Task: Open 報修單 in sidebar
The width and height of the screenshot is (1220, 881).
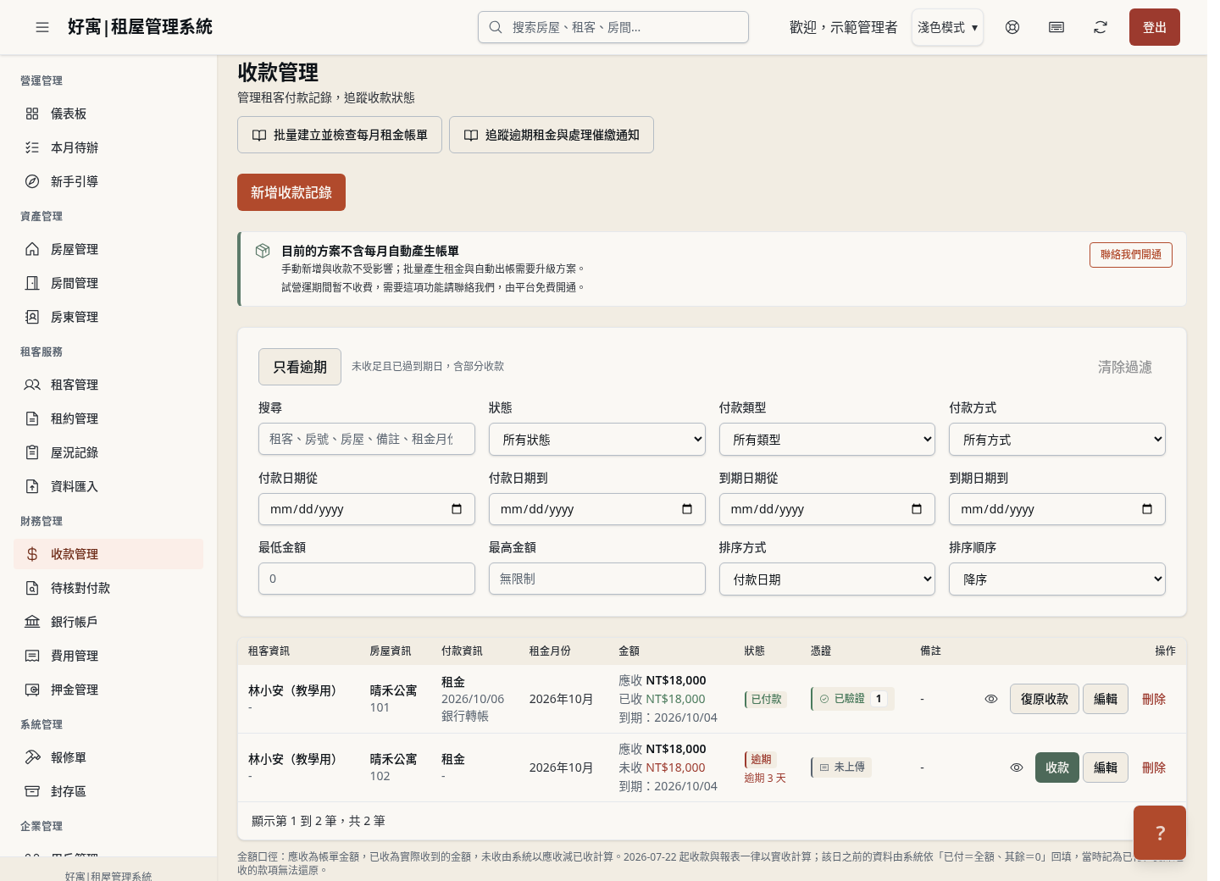Action: pos(108,757)
